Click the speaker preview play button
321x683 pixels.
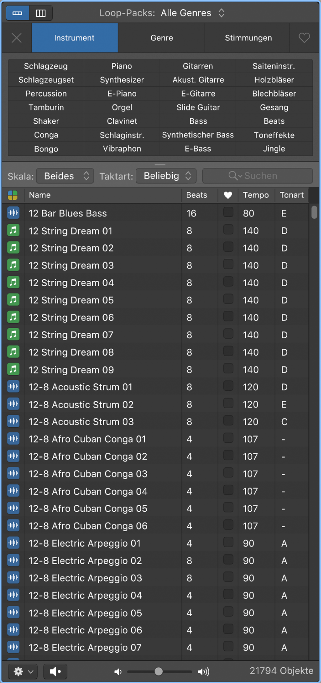55,671
